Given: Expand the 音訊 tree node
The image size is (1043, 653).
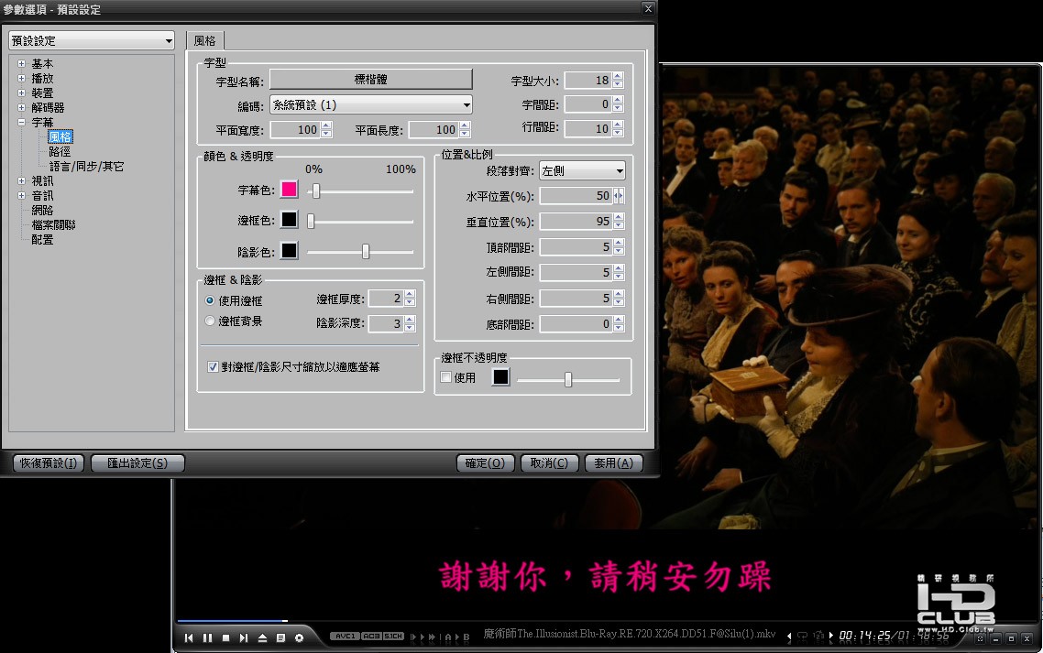Looking at the screenshot, I should tap(21, 195).
